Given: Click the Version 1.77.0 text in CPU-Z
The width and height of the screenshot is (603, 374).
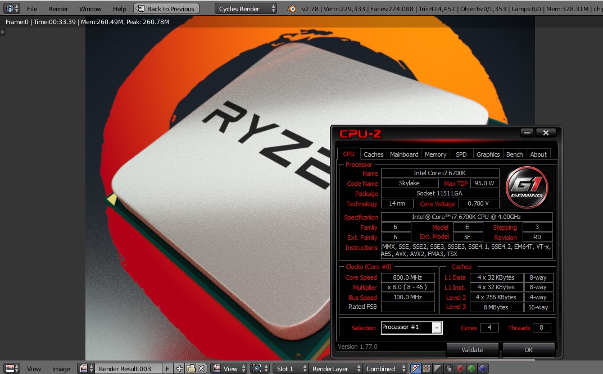Looking at the screenshot, I should 357,346.
